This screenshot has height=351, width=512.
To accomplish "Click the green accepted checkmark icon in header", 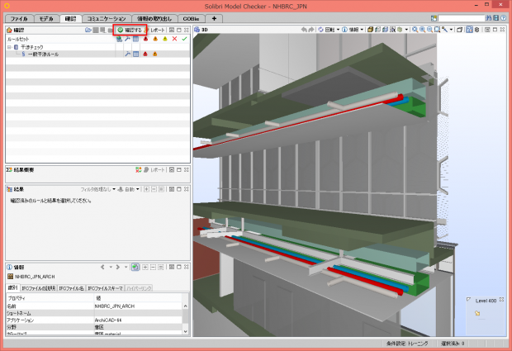I will coord(184,39).
